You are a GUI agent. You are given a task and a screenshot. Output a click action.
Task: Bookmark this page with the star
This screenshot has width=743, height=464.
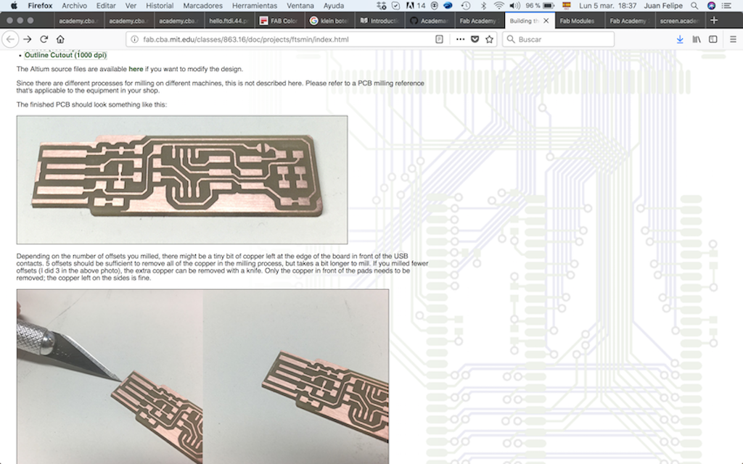tap(490, 39)
